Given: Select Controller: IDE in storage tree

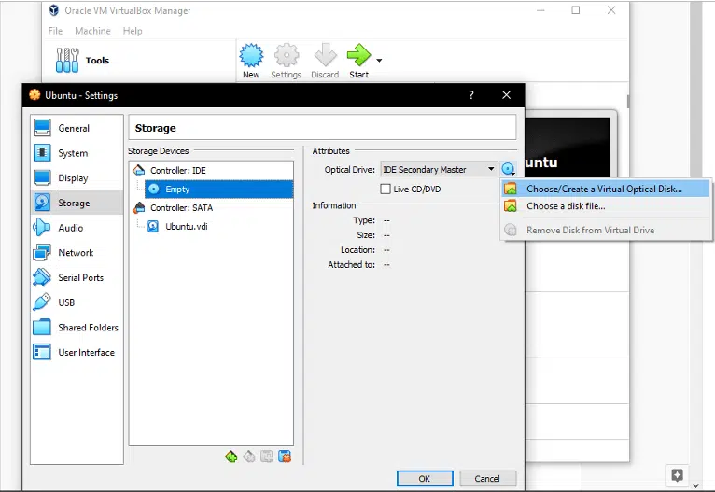Looking at the screenshot, I should pos(178,170).
